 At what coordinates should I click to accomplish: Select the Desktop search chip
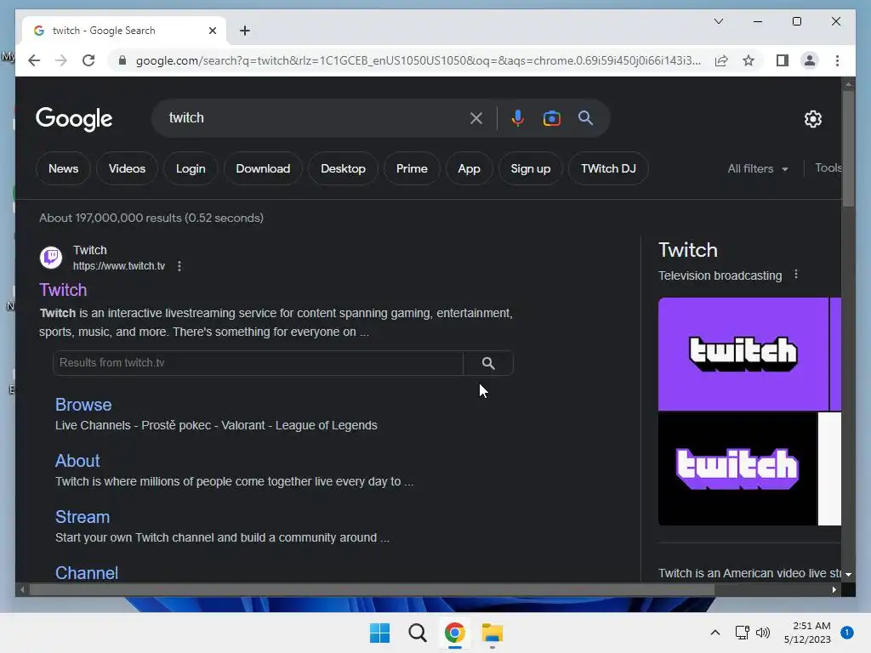[x=344, y=169]
